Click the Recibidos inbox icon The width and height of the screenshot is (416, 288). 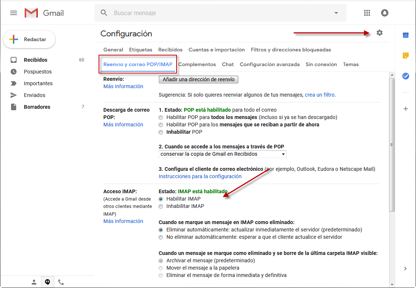(x=14, y=60)
